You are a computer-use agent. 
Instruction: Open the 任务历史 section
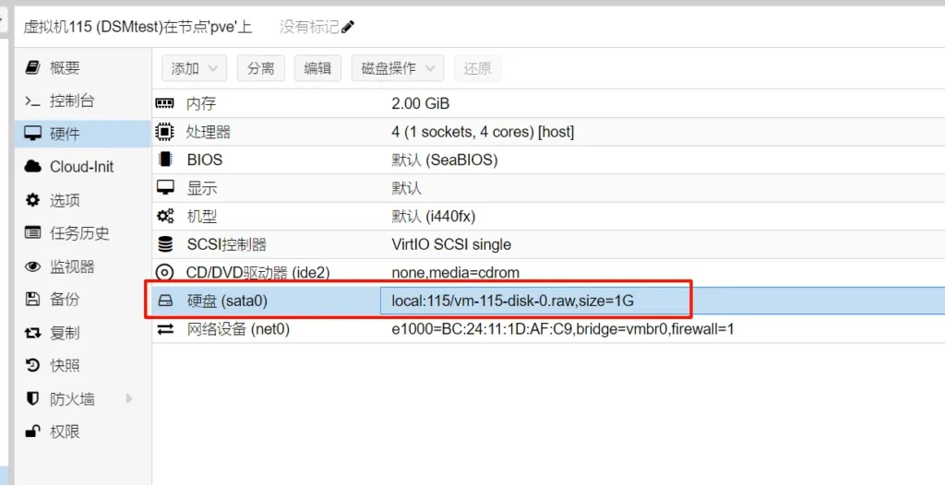79,233
